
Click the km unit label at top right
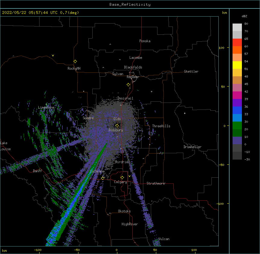[x=224, y=13]
